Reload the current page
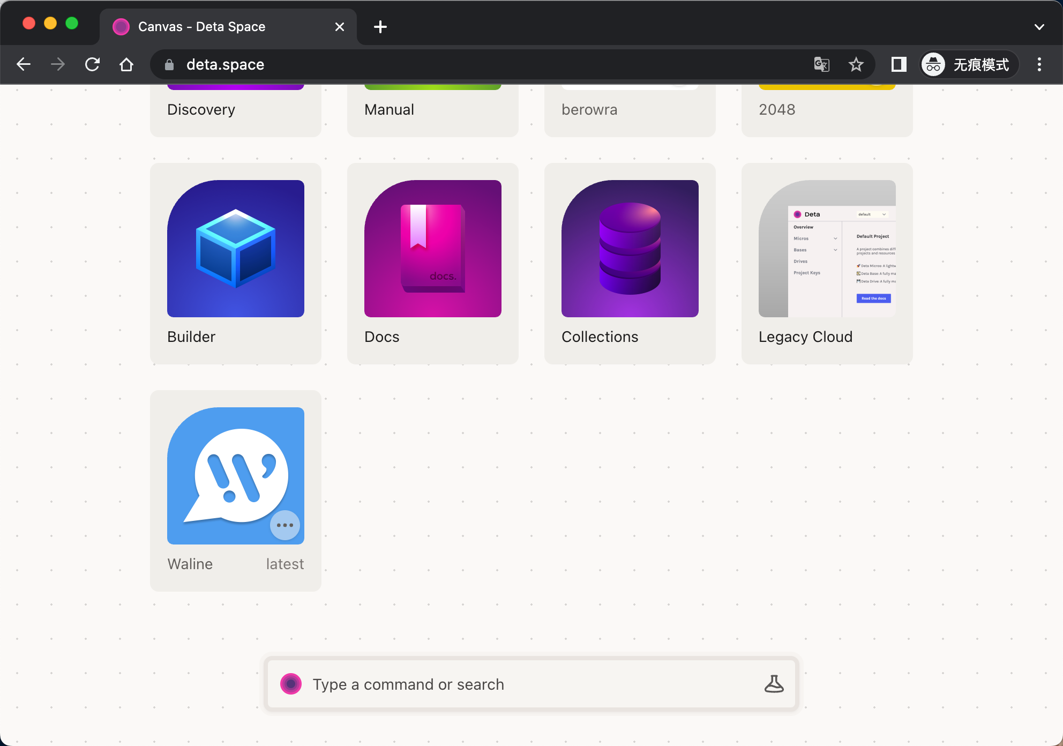Screen dimensions: 1063x746 coord(92,65)
